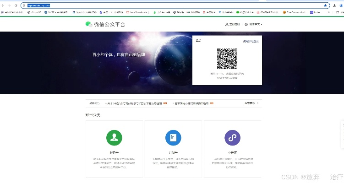Image resolution: width=344 pixels, height=183 pixels.
Task: Open the browser profile avatar
Action: coord(341,5)
